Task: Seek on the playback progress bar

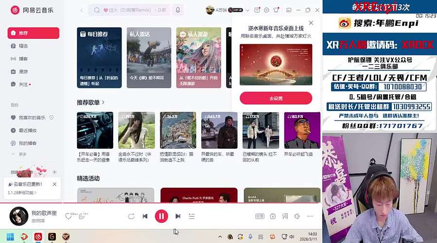Action: (x=160, y=203)
